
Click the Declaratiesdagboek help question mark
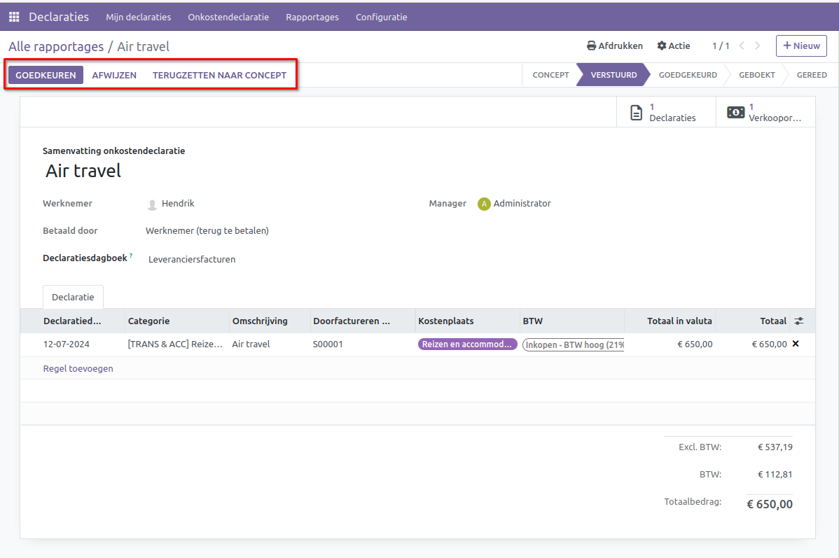coord(131,256)
